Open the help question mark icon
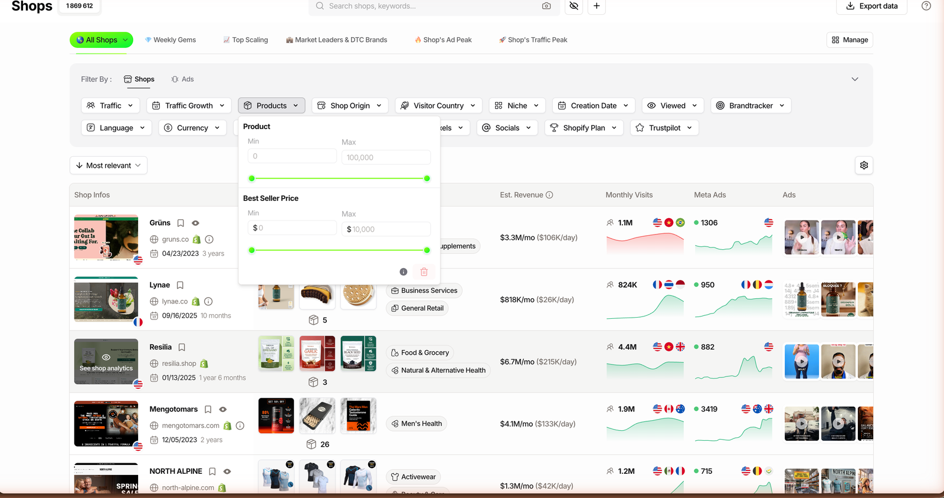The image size is (944, 498). tap(926, 6)
